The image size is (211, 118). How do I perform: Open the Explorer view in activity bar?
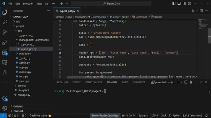(5, 12)
